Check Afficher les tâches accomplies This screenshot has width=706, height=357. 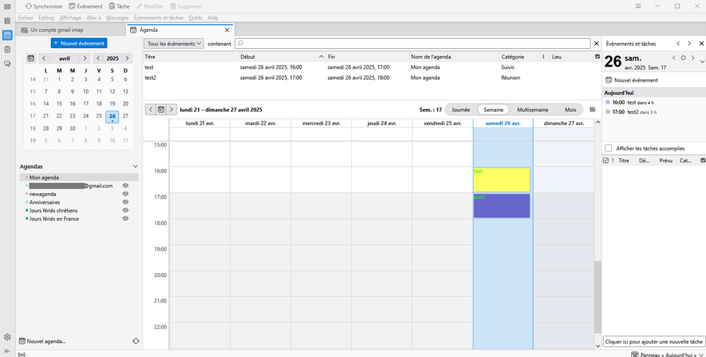click(x=608, y=148)
